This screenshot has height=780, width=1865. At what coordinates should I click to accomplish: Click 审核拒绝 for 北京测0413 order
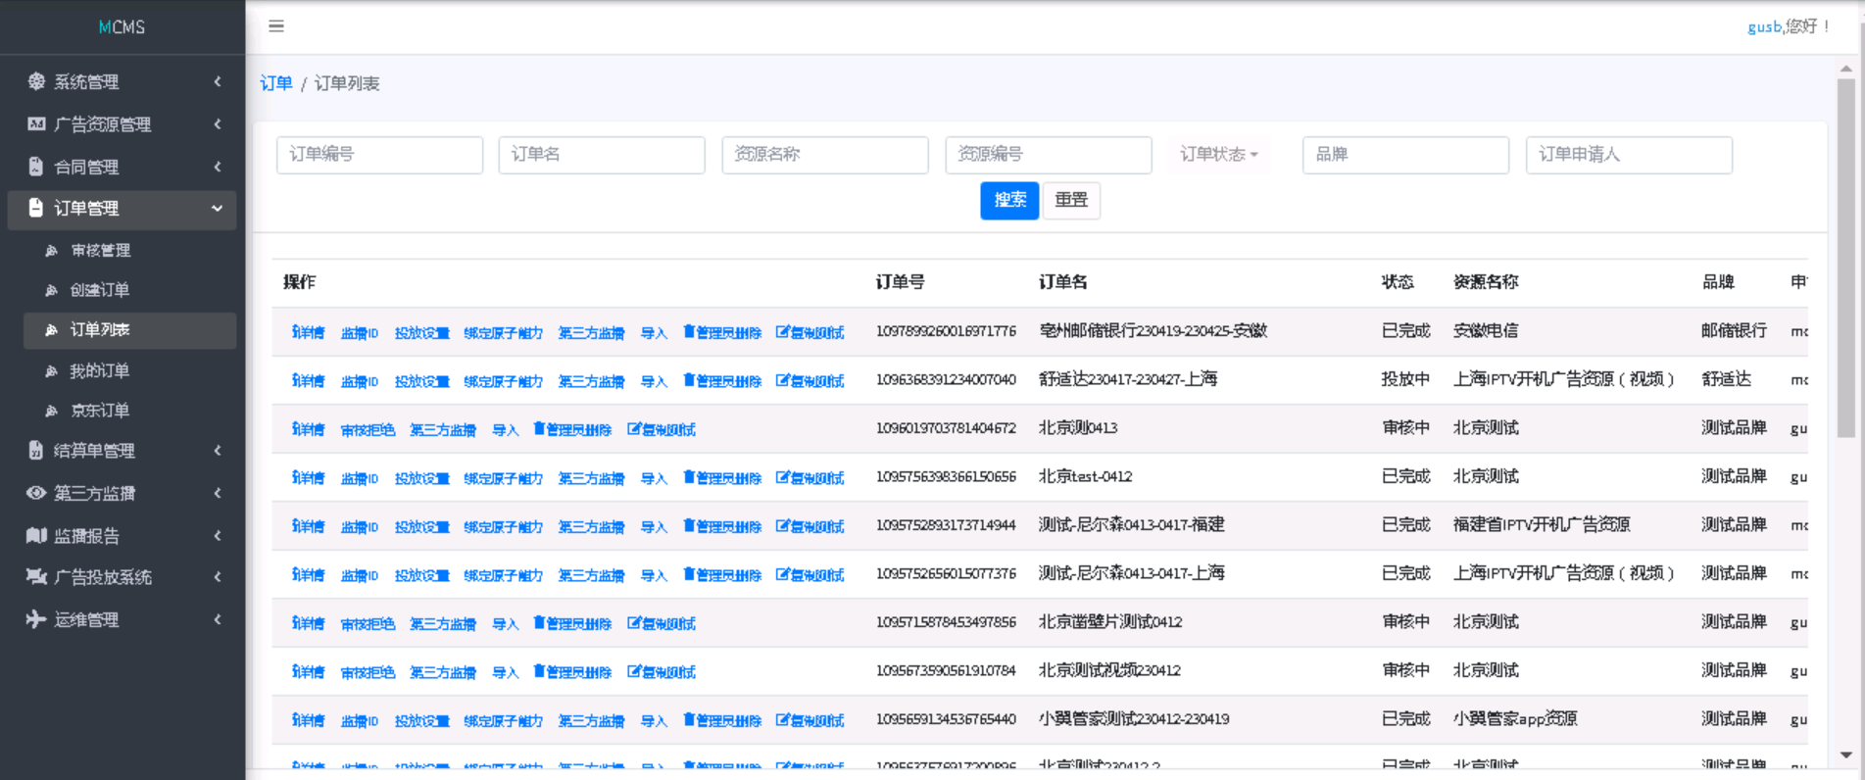(x=368, y=429)
